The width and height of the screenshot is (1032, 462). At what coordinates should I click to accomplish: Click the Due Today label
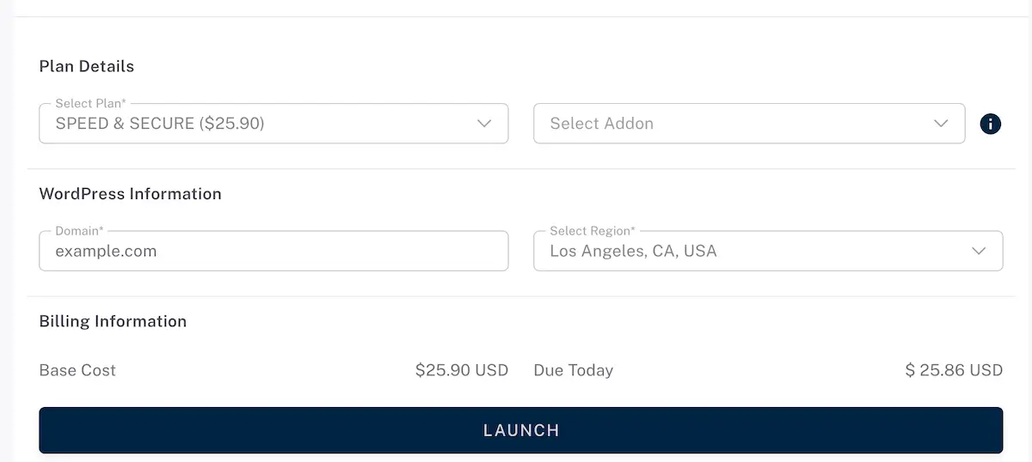[x=574, y=370]
